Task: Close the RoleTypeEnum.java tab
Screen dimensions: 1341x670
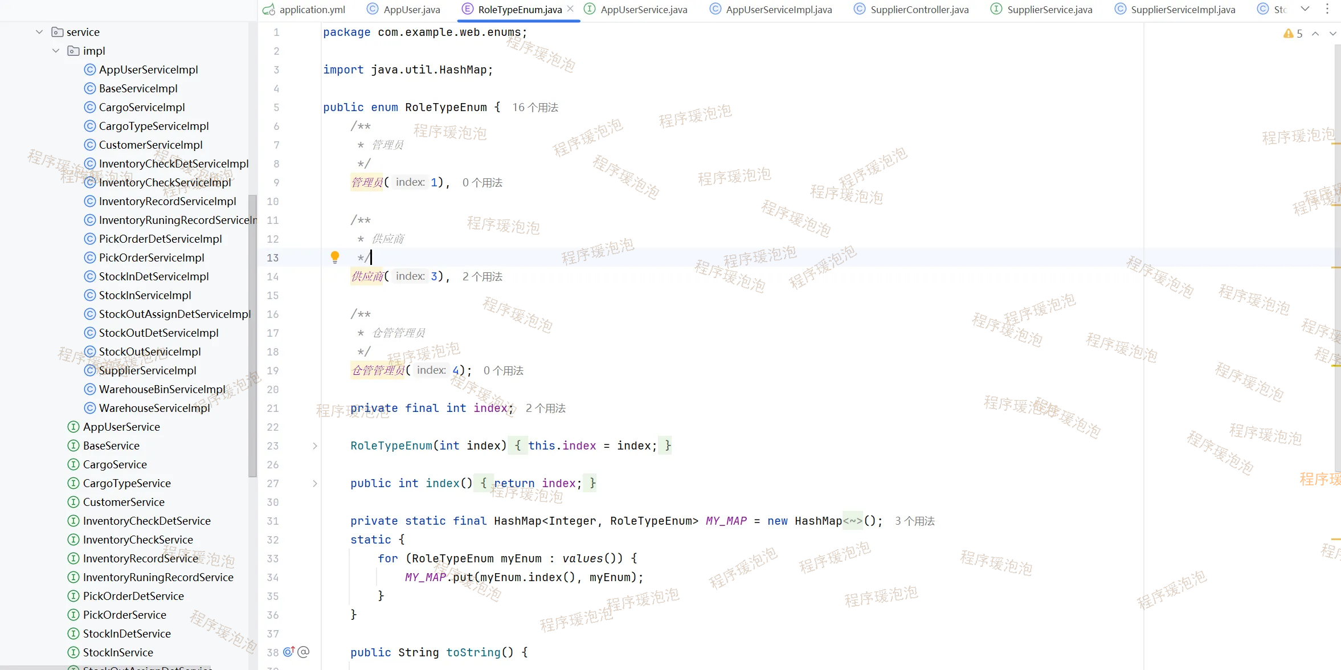Action: pos(570,9)
